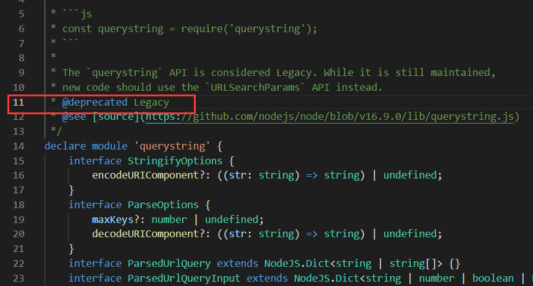Click the word 'Legacy' on line 11
533x286 pixels.
click(x=151, y=102)
